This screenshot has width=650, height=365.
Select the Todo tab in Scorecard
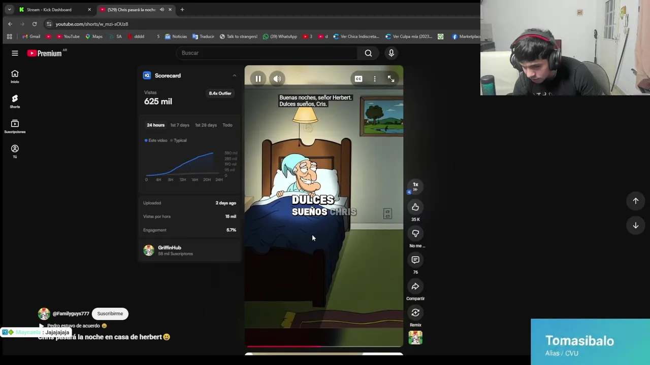(227, 125)
